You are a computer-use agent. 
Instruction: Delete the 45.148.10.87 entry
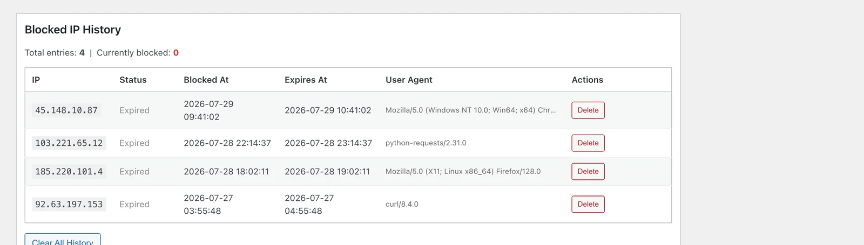point(588,110)
